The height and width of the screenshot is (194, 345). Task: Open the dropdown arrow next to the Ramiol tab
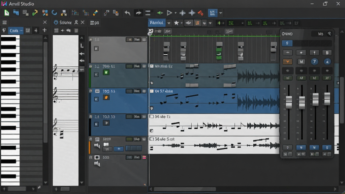(169, 23)
